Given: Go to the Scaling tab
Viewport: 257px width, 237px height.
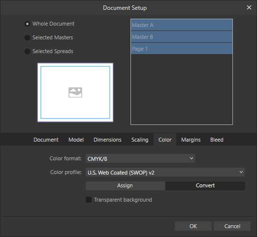Looking at the screenshot, I should tap(140, 140).
